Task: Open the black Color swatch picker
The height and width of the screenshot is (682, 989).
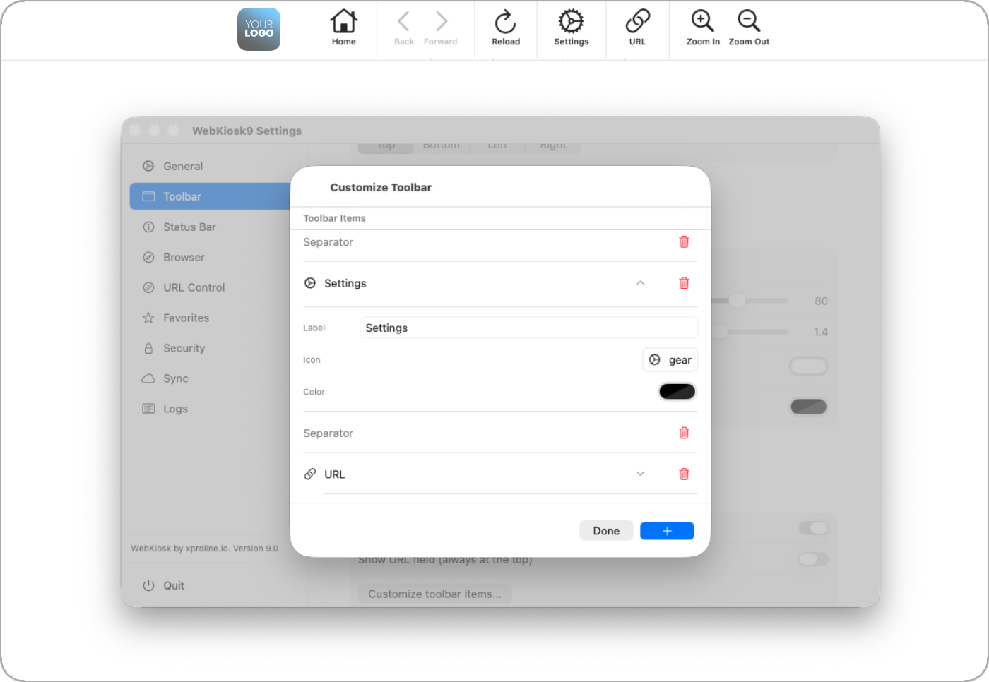Action: pos(677,392)
